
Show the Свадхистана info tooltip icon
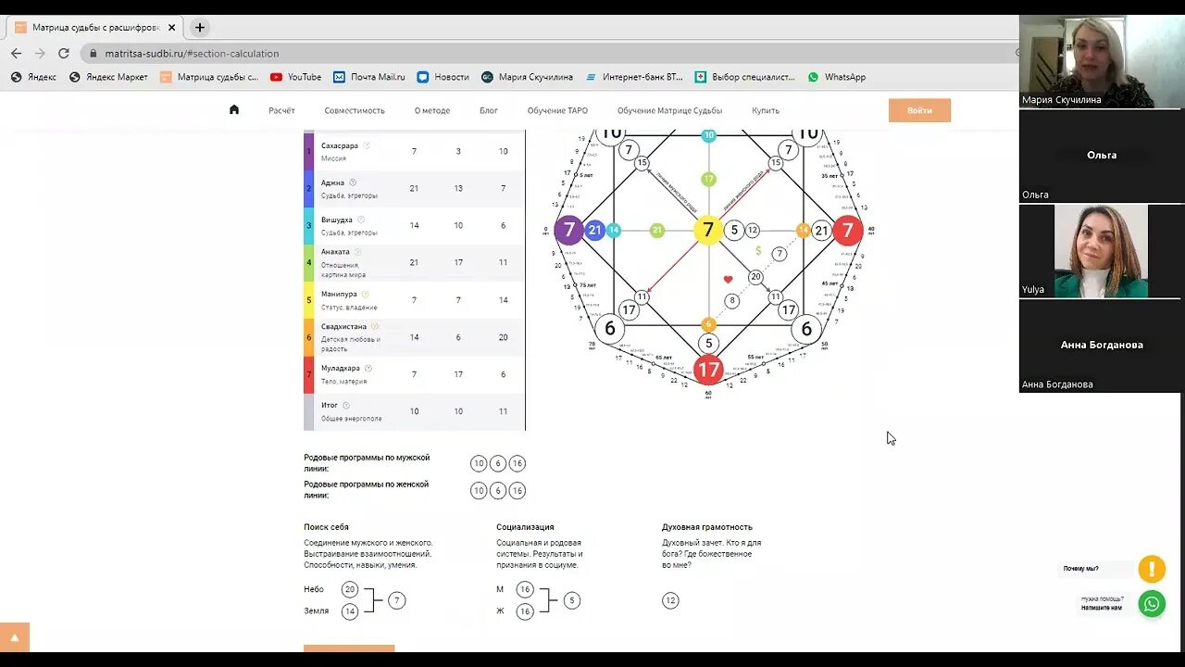(x=375, y=326)
